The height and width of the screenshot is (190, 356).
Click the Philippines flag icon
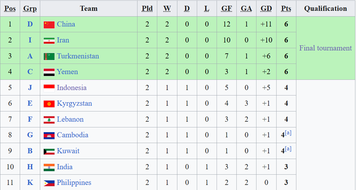point(49,183)
